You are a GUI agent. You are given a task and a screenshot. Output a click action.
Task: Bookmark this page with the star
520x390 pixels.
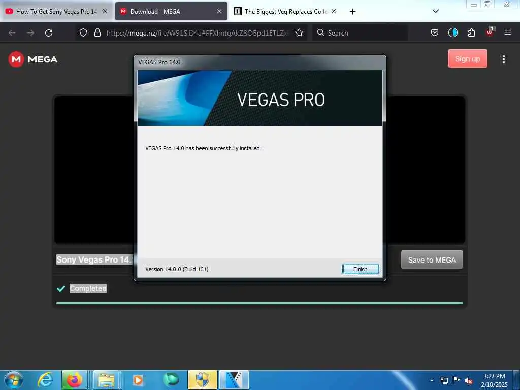point(299,32)
